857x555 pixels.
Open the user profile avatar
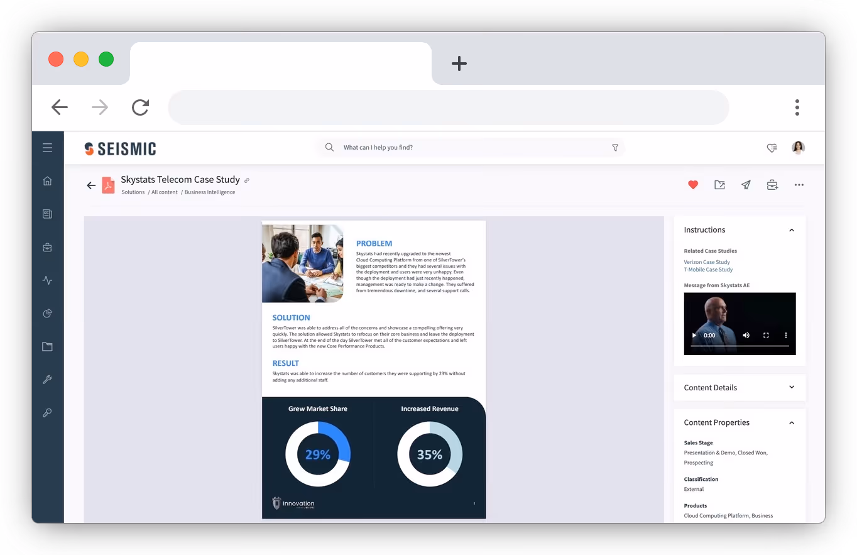pos(798,148)
